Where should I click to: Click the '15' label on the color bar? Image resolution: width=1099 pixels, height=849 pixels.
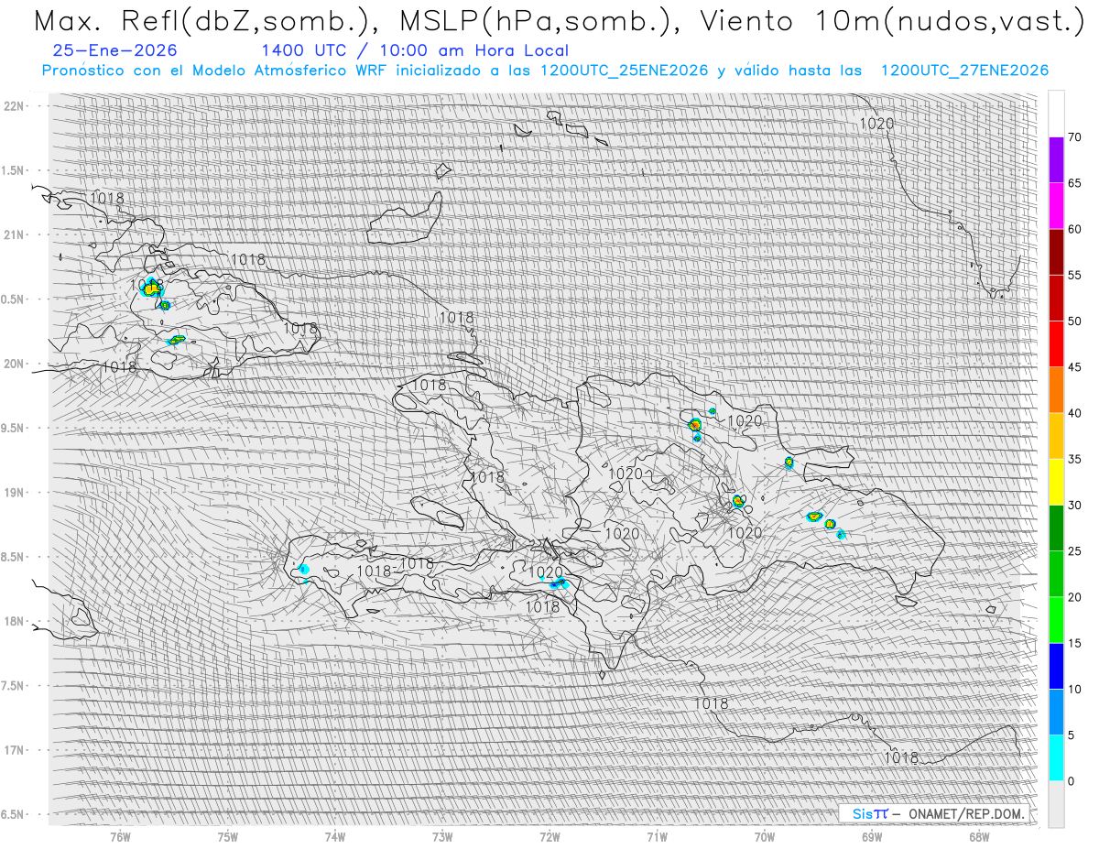1074,643
